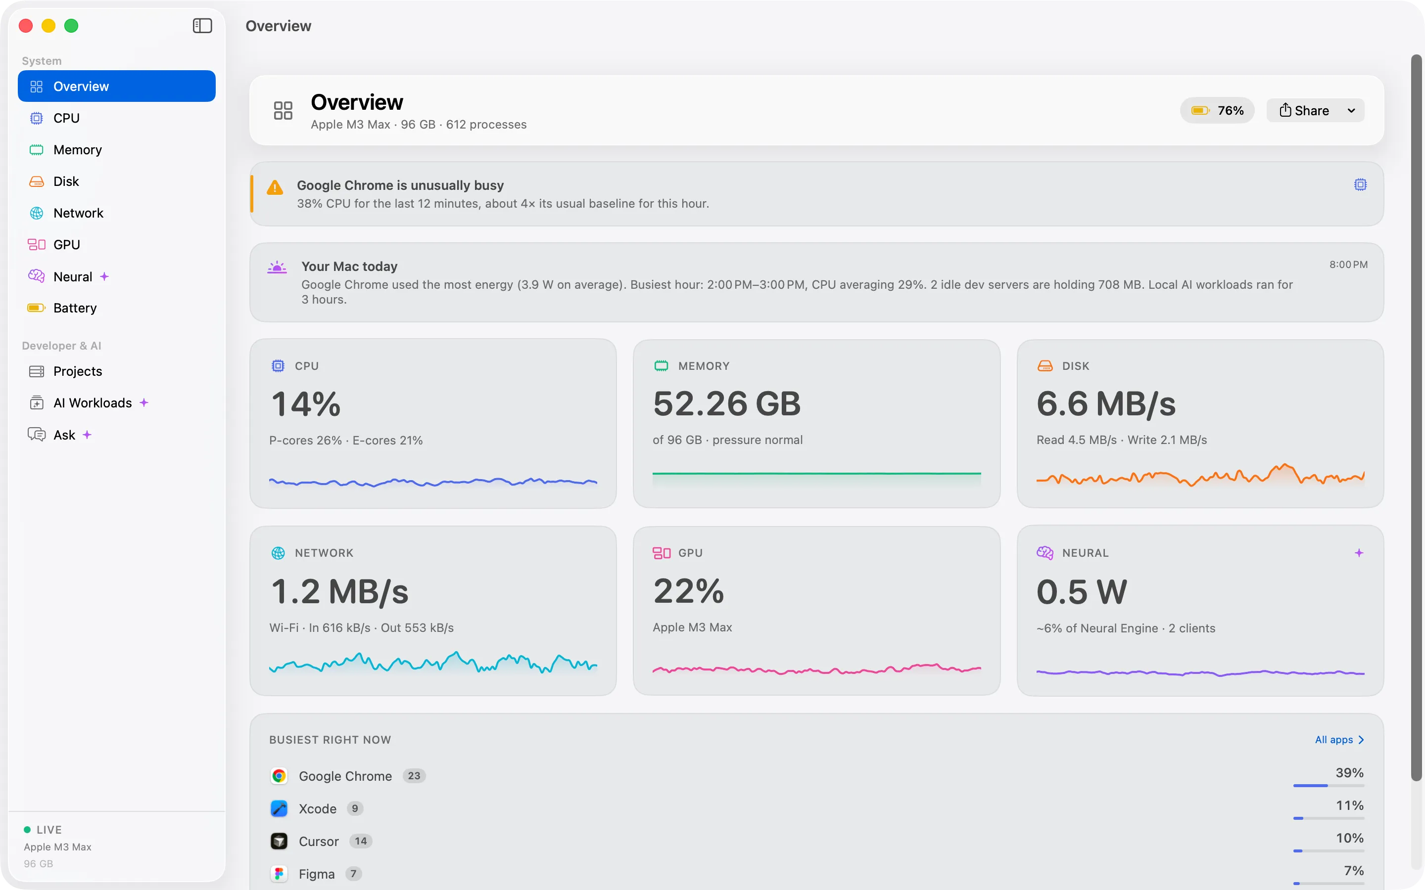Screen dimensions: 1425x890
Task: Open the Memory section in sidebar
Action: point(117,149)
